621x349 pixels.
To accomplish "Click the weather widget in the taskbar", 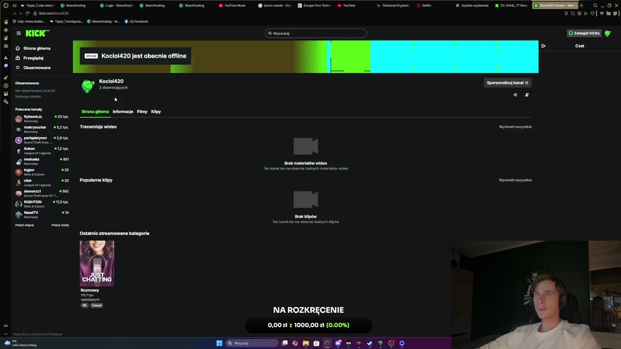I will (20, 343).
